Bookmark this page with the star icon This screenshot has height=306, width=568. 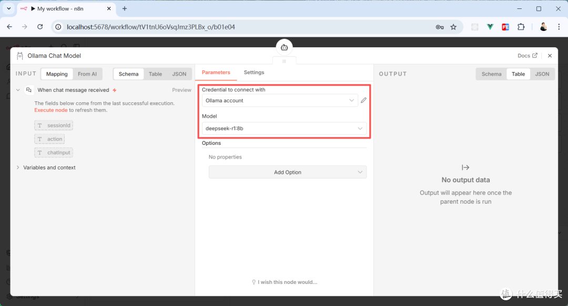(453, 27)
